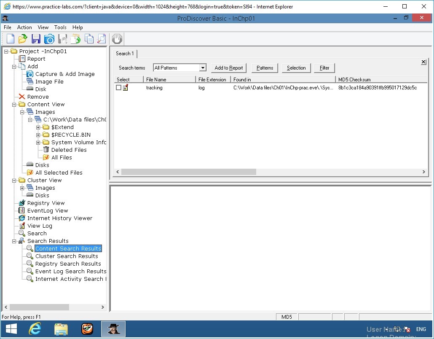This screenshot has height=339, width=434.
Task: Open All Files in Content View
Action: (62, 157)
